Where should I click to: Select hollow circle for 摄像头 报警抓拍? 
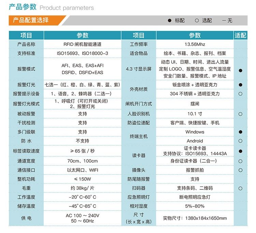(x=240, y=170)
